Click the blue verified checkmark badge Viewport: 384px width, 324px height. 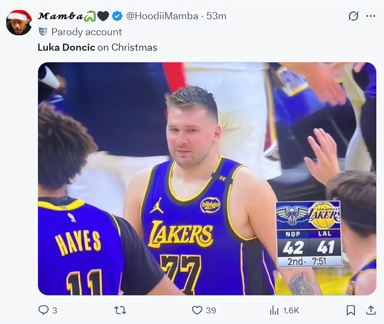coord(117,16)
